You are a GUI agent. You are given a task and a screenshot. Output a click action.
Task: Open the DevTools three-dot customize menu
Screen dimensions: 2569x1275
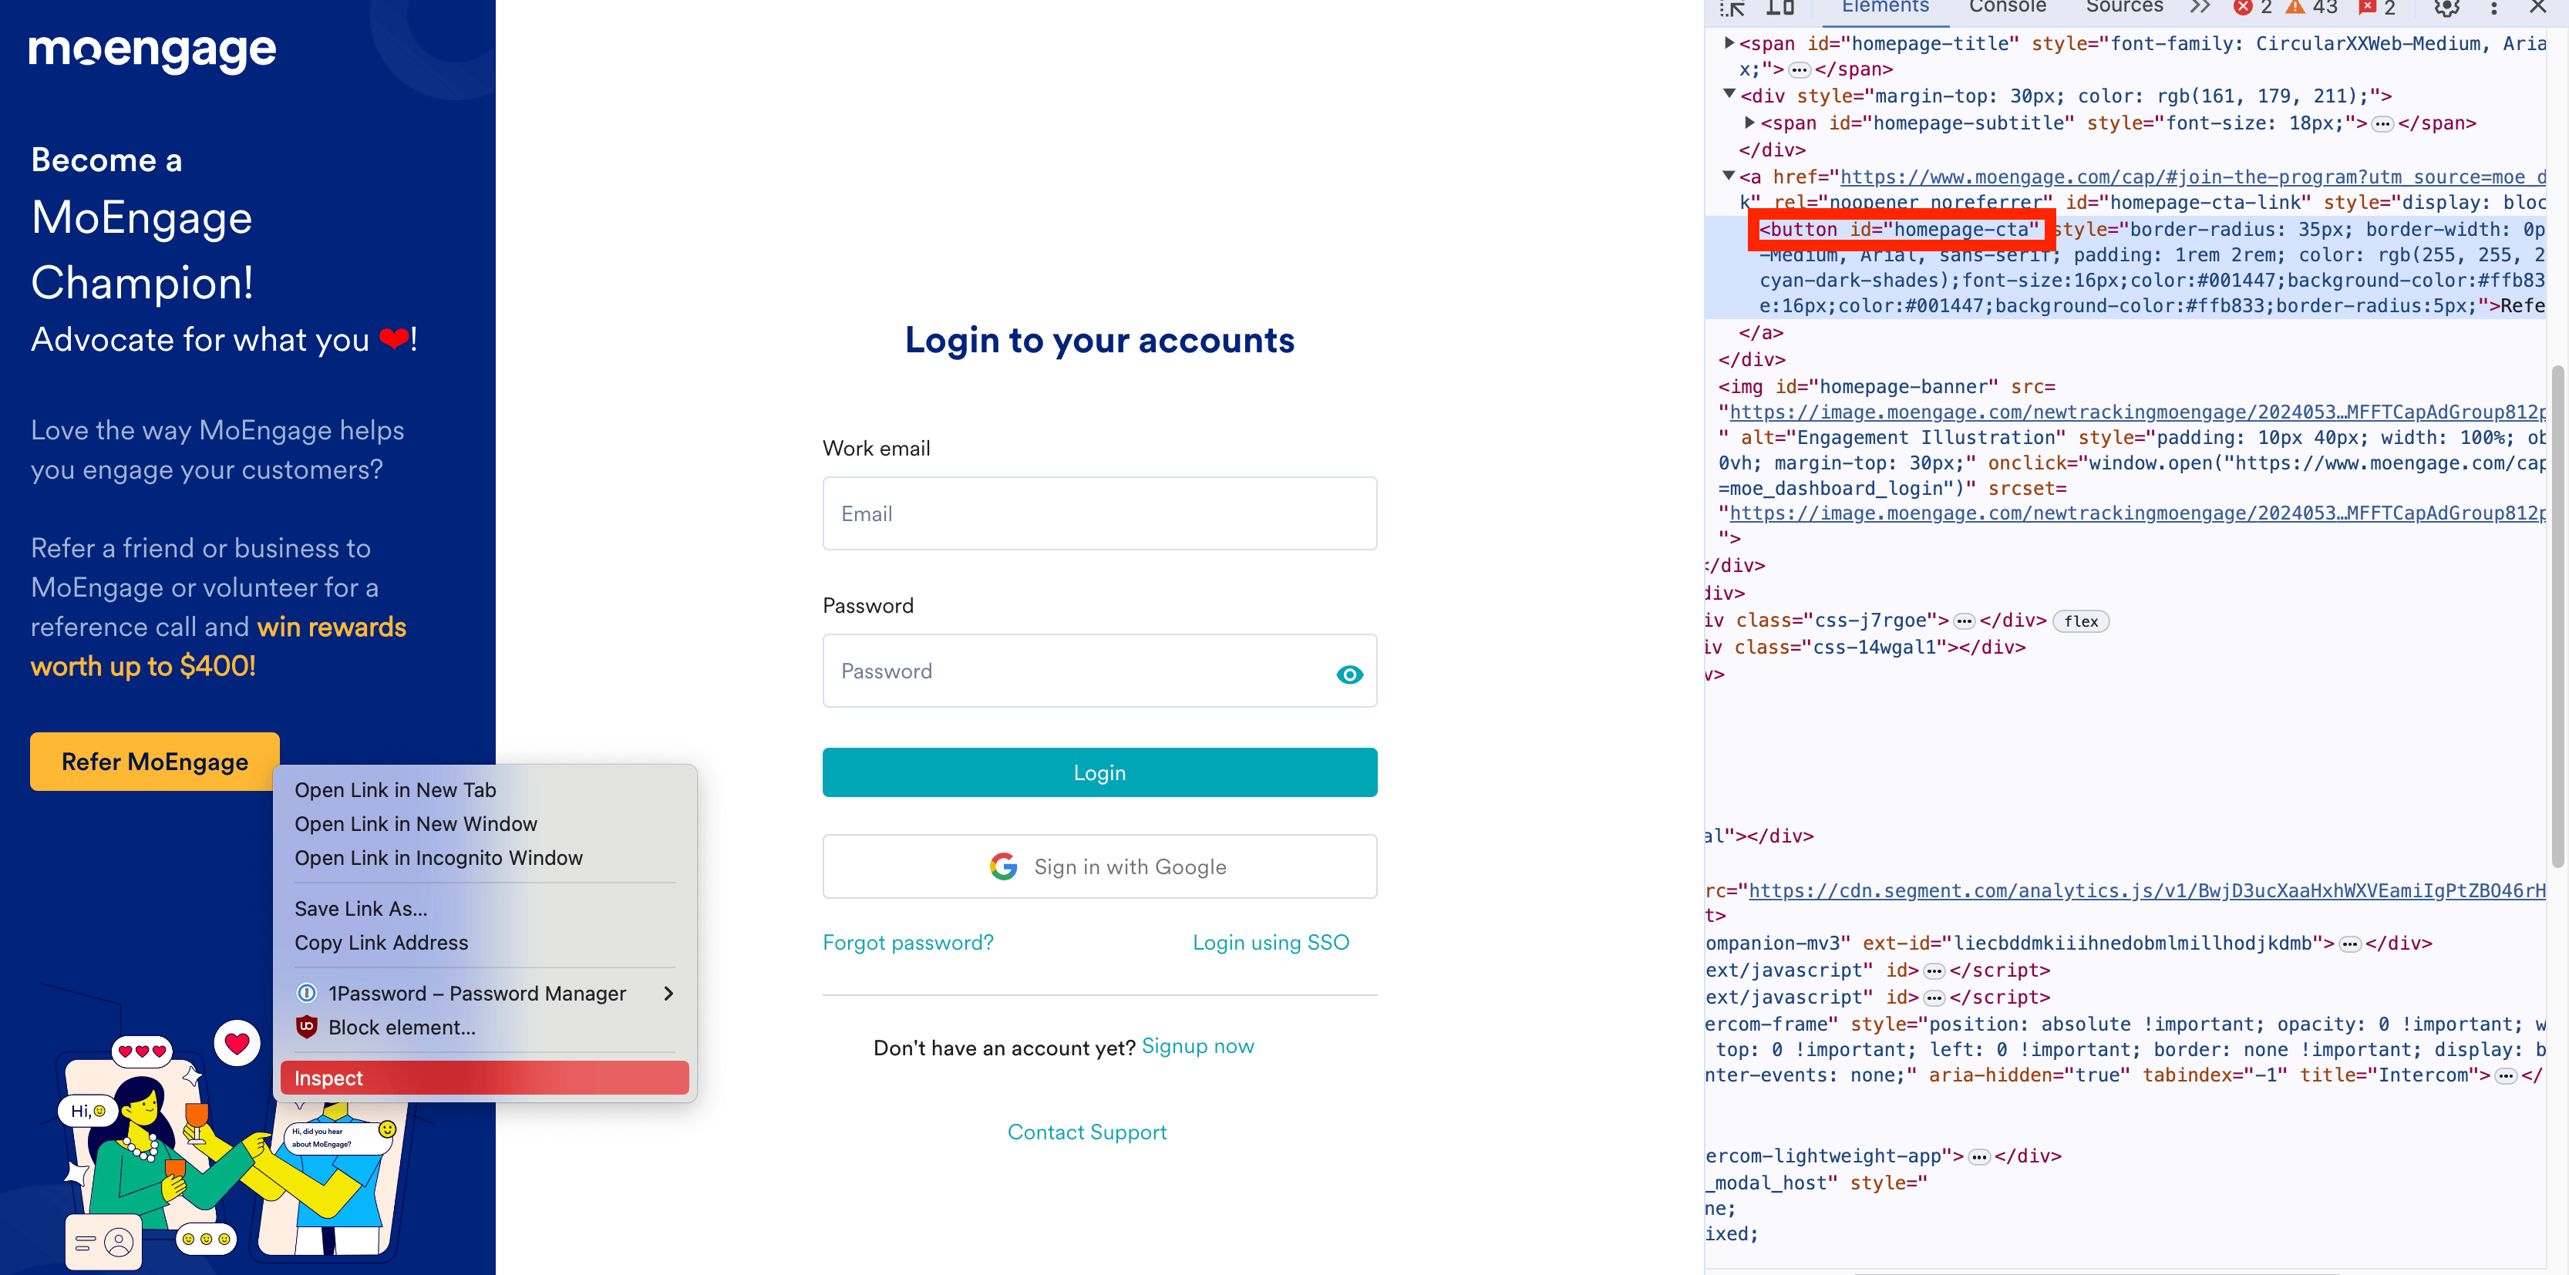2494,8
